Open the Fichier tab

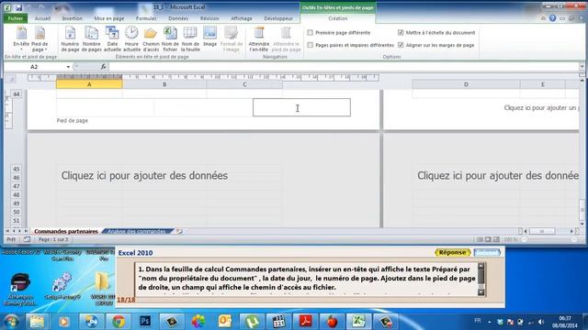point(16,18)
